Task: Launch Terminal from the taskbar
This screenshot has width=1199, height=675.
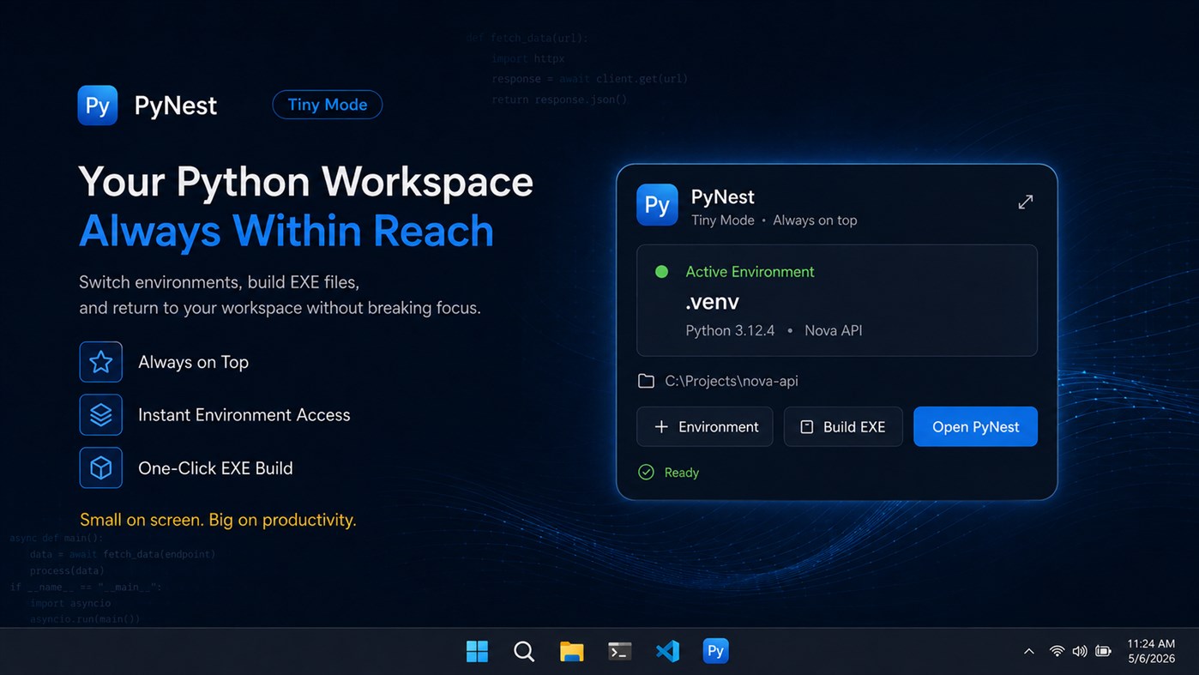Action: [620, 651]
